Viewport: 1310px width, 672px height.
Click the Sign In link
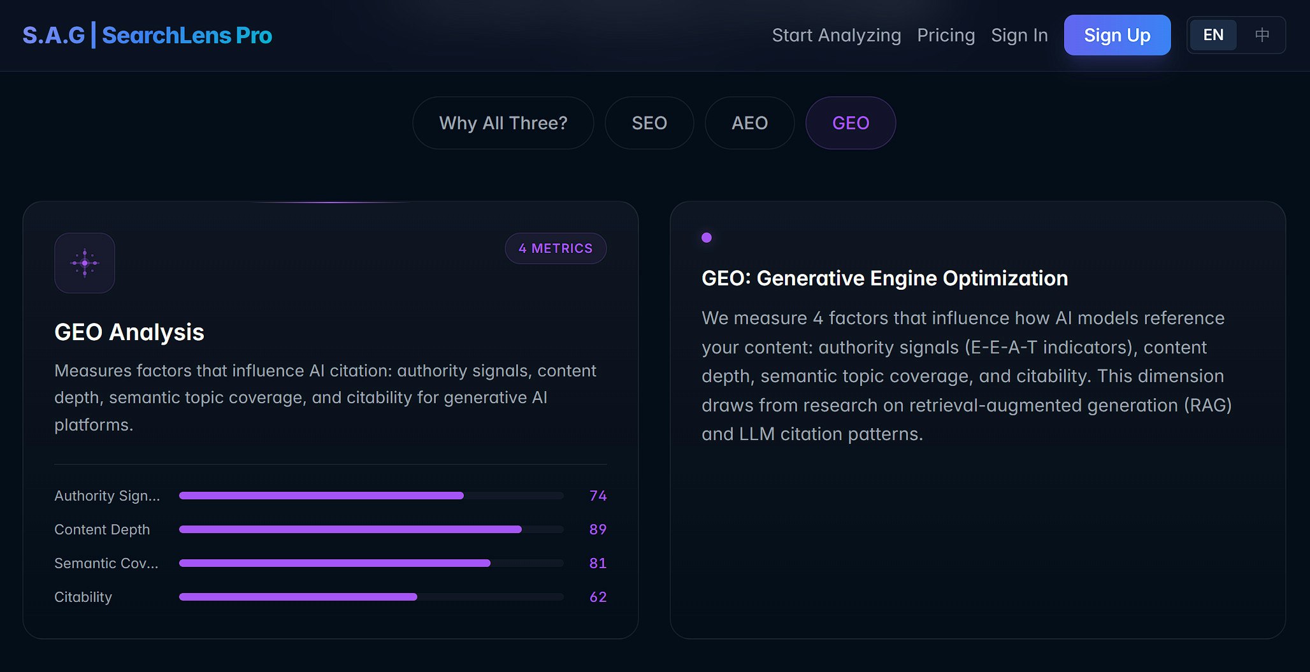coord(1019,35)
